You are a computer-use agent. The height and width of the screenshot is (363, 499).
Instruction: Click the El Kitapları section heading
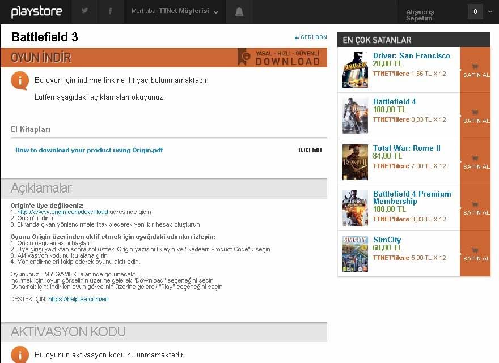click(31, 129)
